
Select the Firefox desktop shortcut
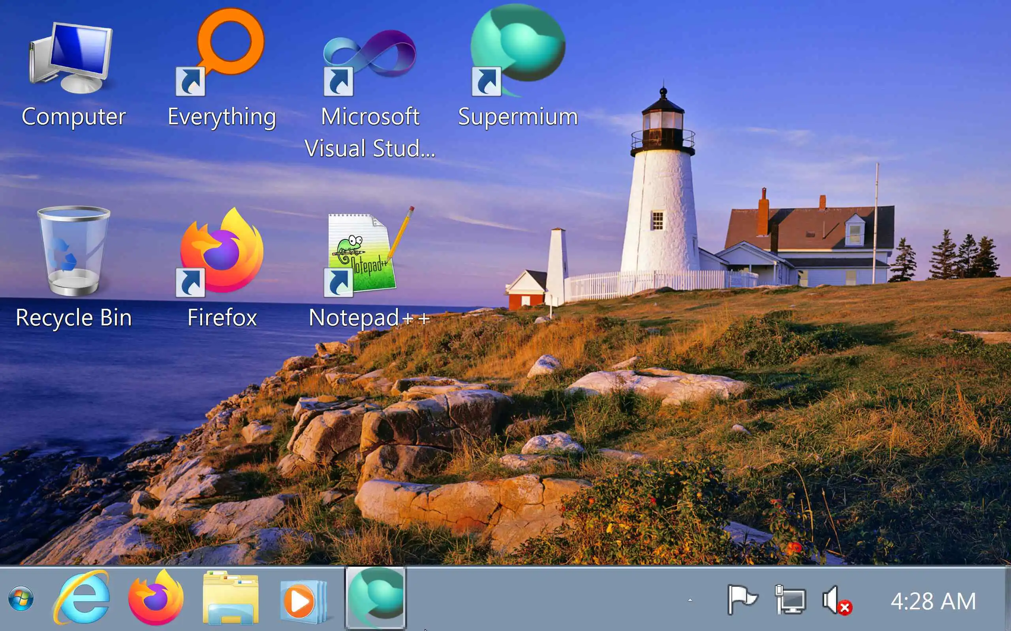pyautogui.click(x=222, y=251)
